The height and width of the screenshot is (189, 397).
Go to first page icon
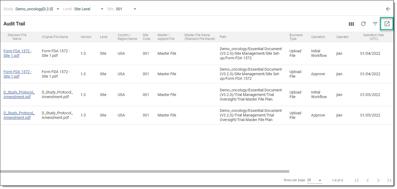357,180
